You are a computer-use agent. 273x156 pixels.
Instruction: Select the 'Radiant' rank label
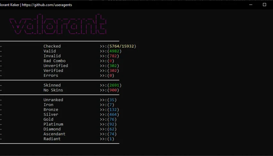(52, 139)
